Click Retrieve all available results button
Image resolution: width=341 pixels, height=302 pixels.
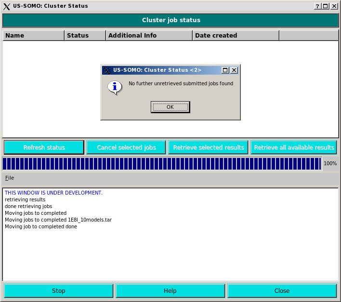(294, 147)
